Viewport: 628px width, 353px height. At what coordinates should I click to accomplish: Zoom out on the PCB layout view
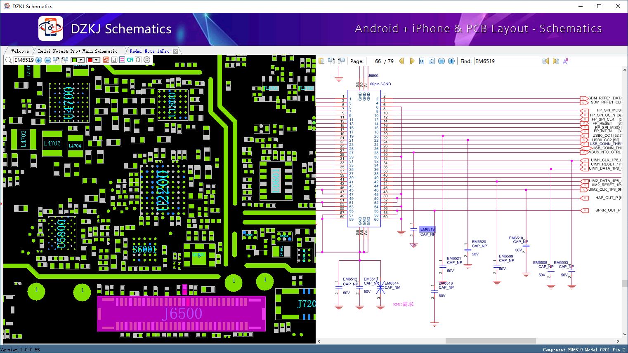(x=48, y=60)
